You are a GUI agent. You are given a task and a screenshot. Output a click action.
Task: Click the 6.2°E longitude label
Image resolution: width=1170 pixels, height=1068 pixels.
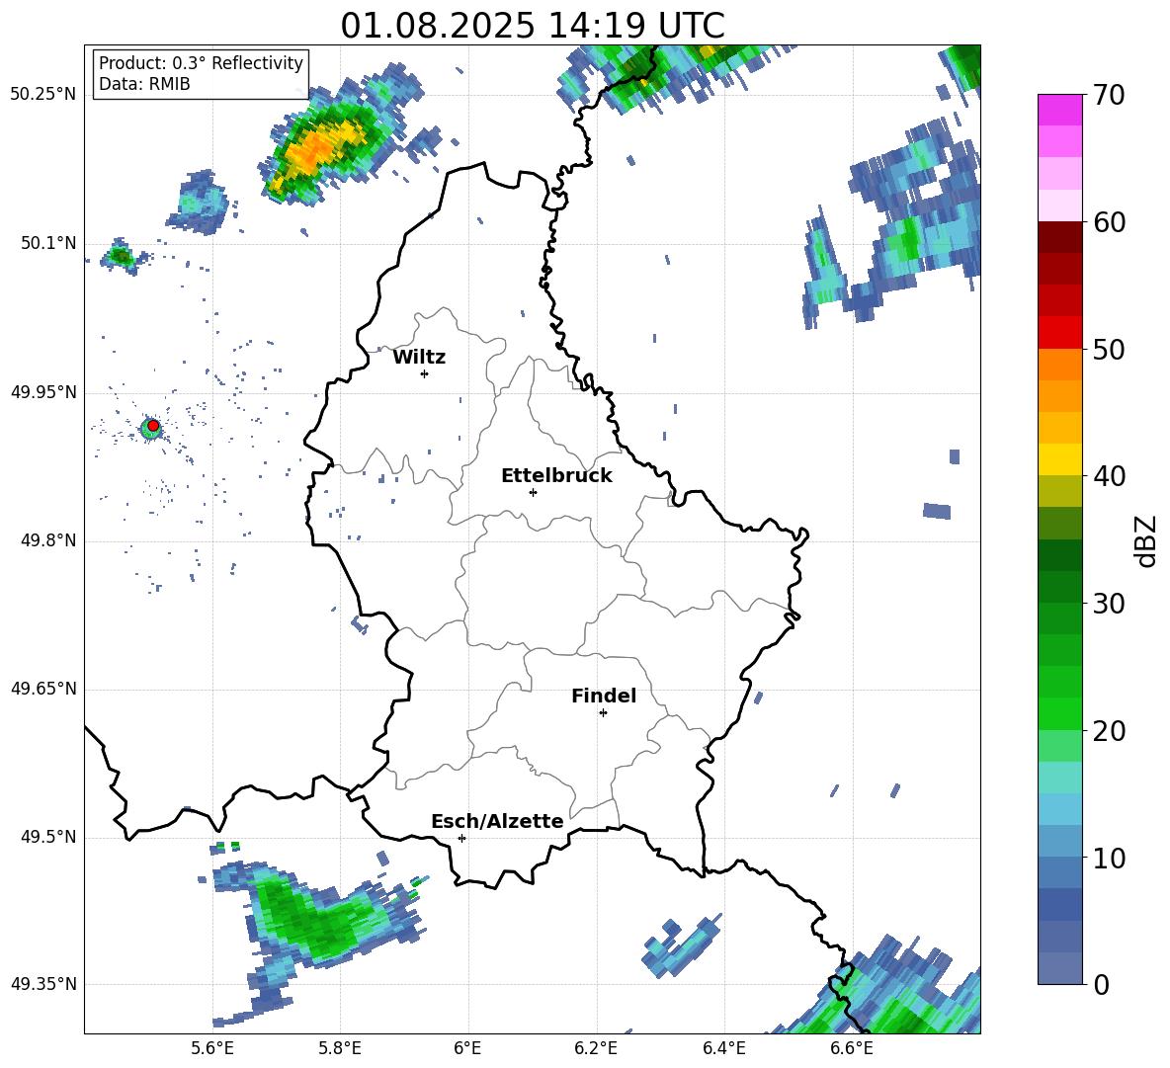pyautogui.click(x=596, y=1048)
